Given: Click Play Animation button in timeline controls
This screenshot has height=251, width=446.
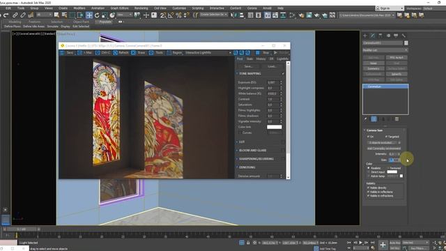Looking at the screenshot, I should tap(361, 243).
